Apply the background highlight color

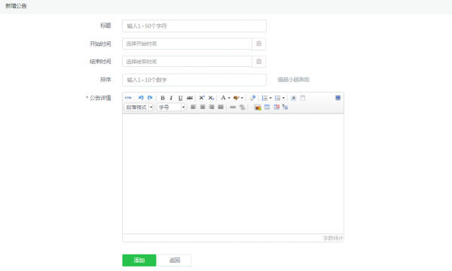coord(236,98)
